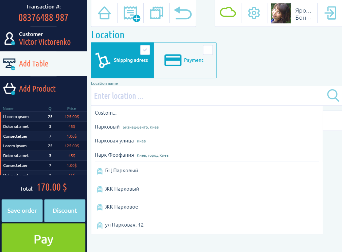This screenshot has height=252, width=342.
Task: Open the tickets icon in top toolbar
Action: 157,13
